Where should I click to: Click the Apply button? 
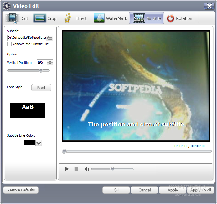pos(173,190)
